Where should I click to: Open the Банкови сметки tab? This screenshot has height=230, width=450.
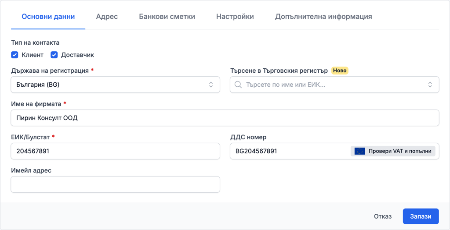(167, 17)
